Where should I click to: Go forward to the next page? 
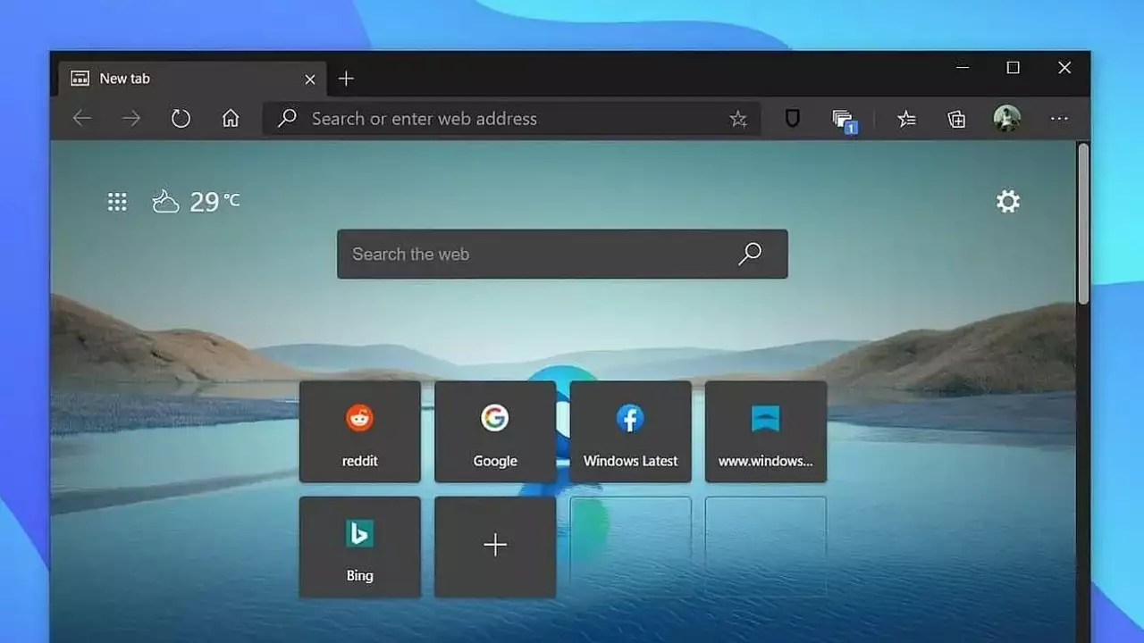[131, 119]
